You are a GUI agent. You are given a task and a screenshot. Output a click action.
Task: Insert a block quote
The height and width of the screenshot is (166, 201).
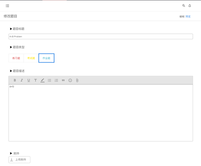tap(63, 80)
